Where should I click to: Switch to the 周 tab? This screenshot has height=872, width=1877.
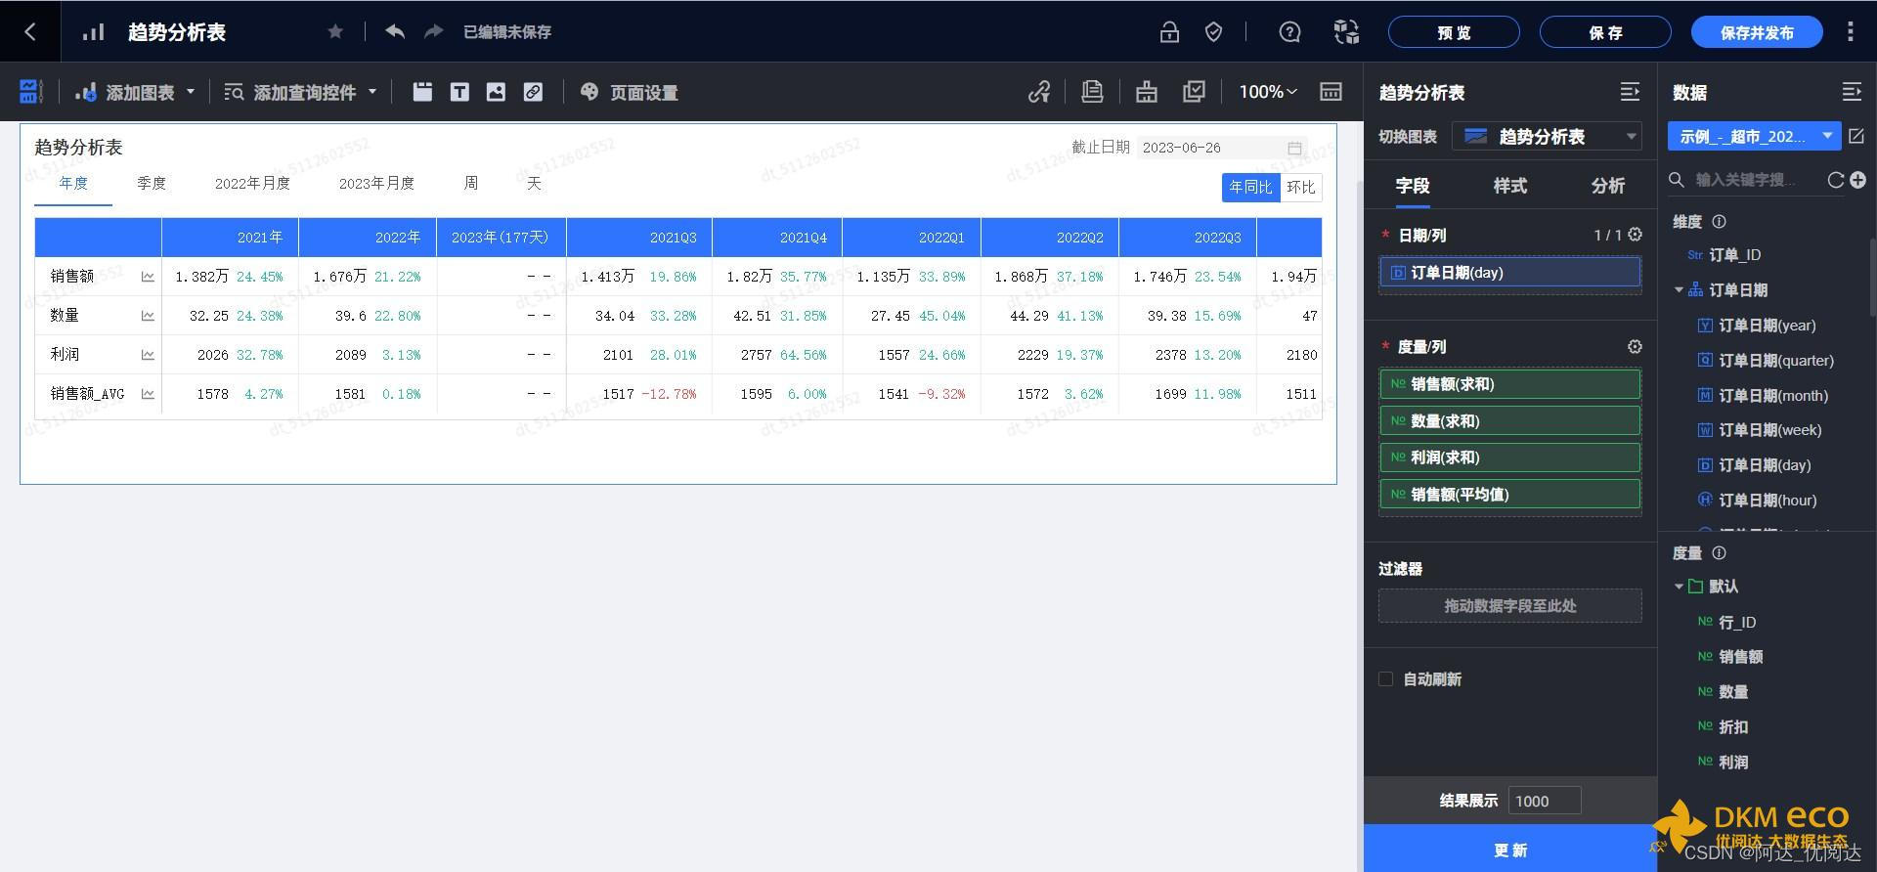pos(471,183)
